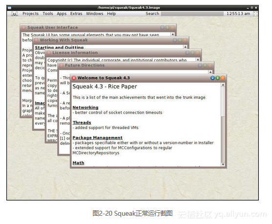
Task: Click 'Starting and Quitting' heading
Action: click(x=59, y=47)
